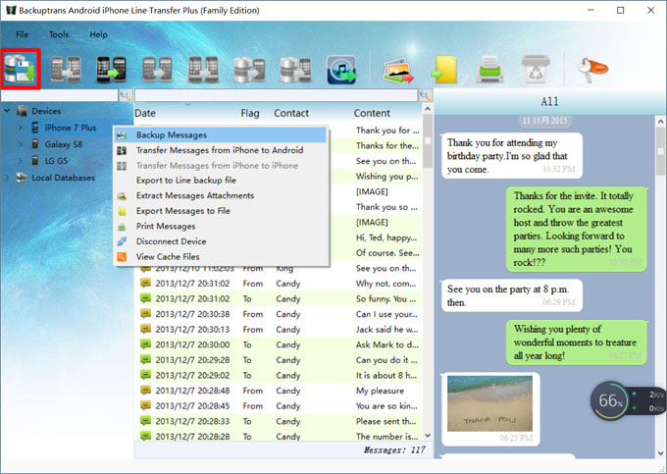This screenshot has height=474, width=667.
Task: Select message 'Why not. com...' from Candy
Action: [x=279, y=284]
